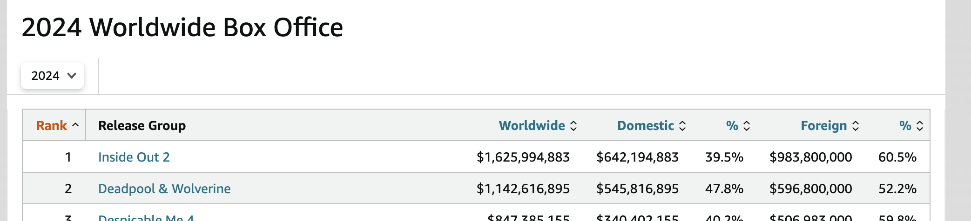Open the Deadpool & Wolverine link
Screen dimensions: 971x221
[x=164, y=188]
